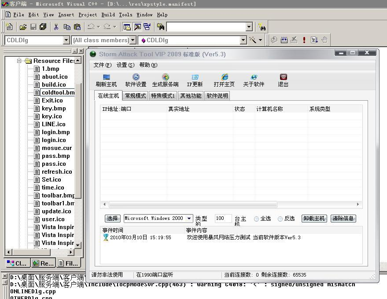Click the New Text File toolbar icon

[x=9, y=27]
